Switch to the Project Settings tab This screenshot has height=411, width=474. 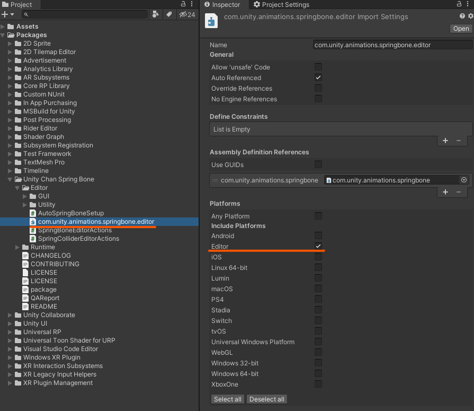click(x=281, y=4)
